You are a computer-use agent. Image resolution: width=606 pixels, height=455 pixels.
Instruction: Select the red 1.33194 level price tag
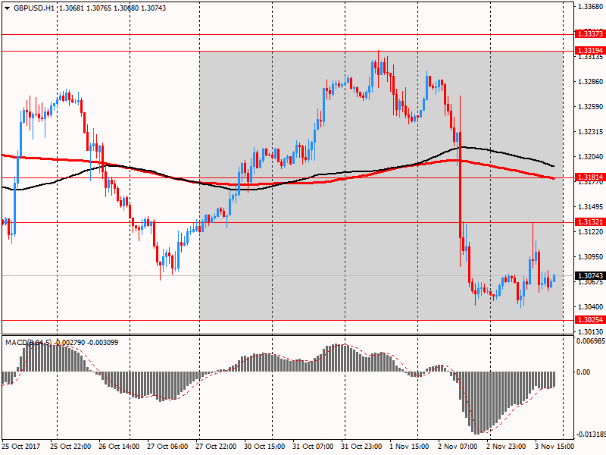tap(590, 51)
